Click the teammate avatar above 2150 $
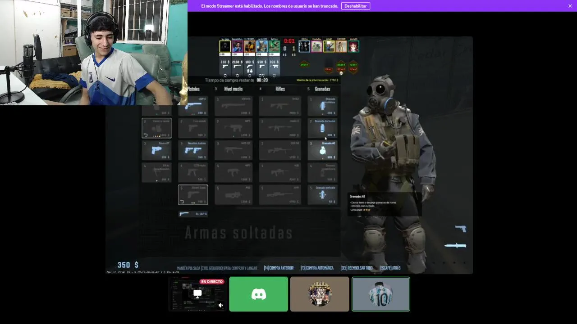 coord(237,46)
